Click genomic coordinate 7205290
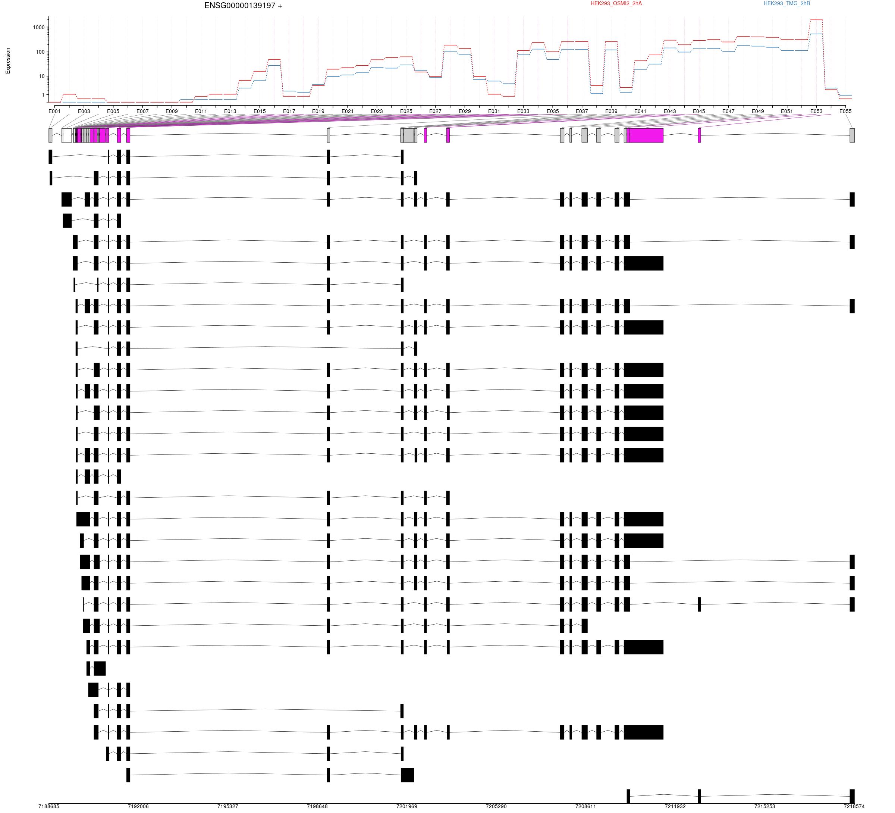The height and width of the screenshot is (813, 895). (x=496, y=806)
